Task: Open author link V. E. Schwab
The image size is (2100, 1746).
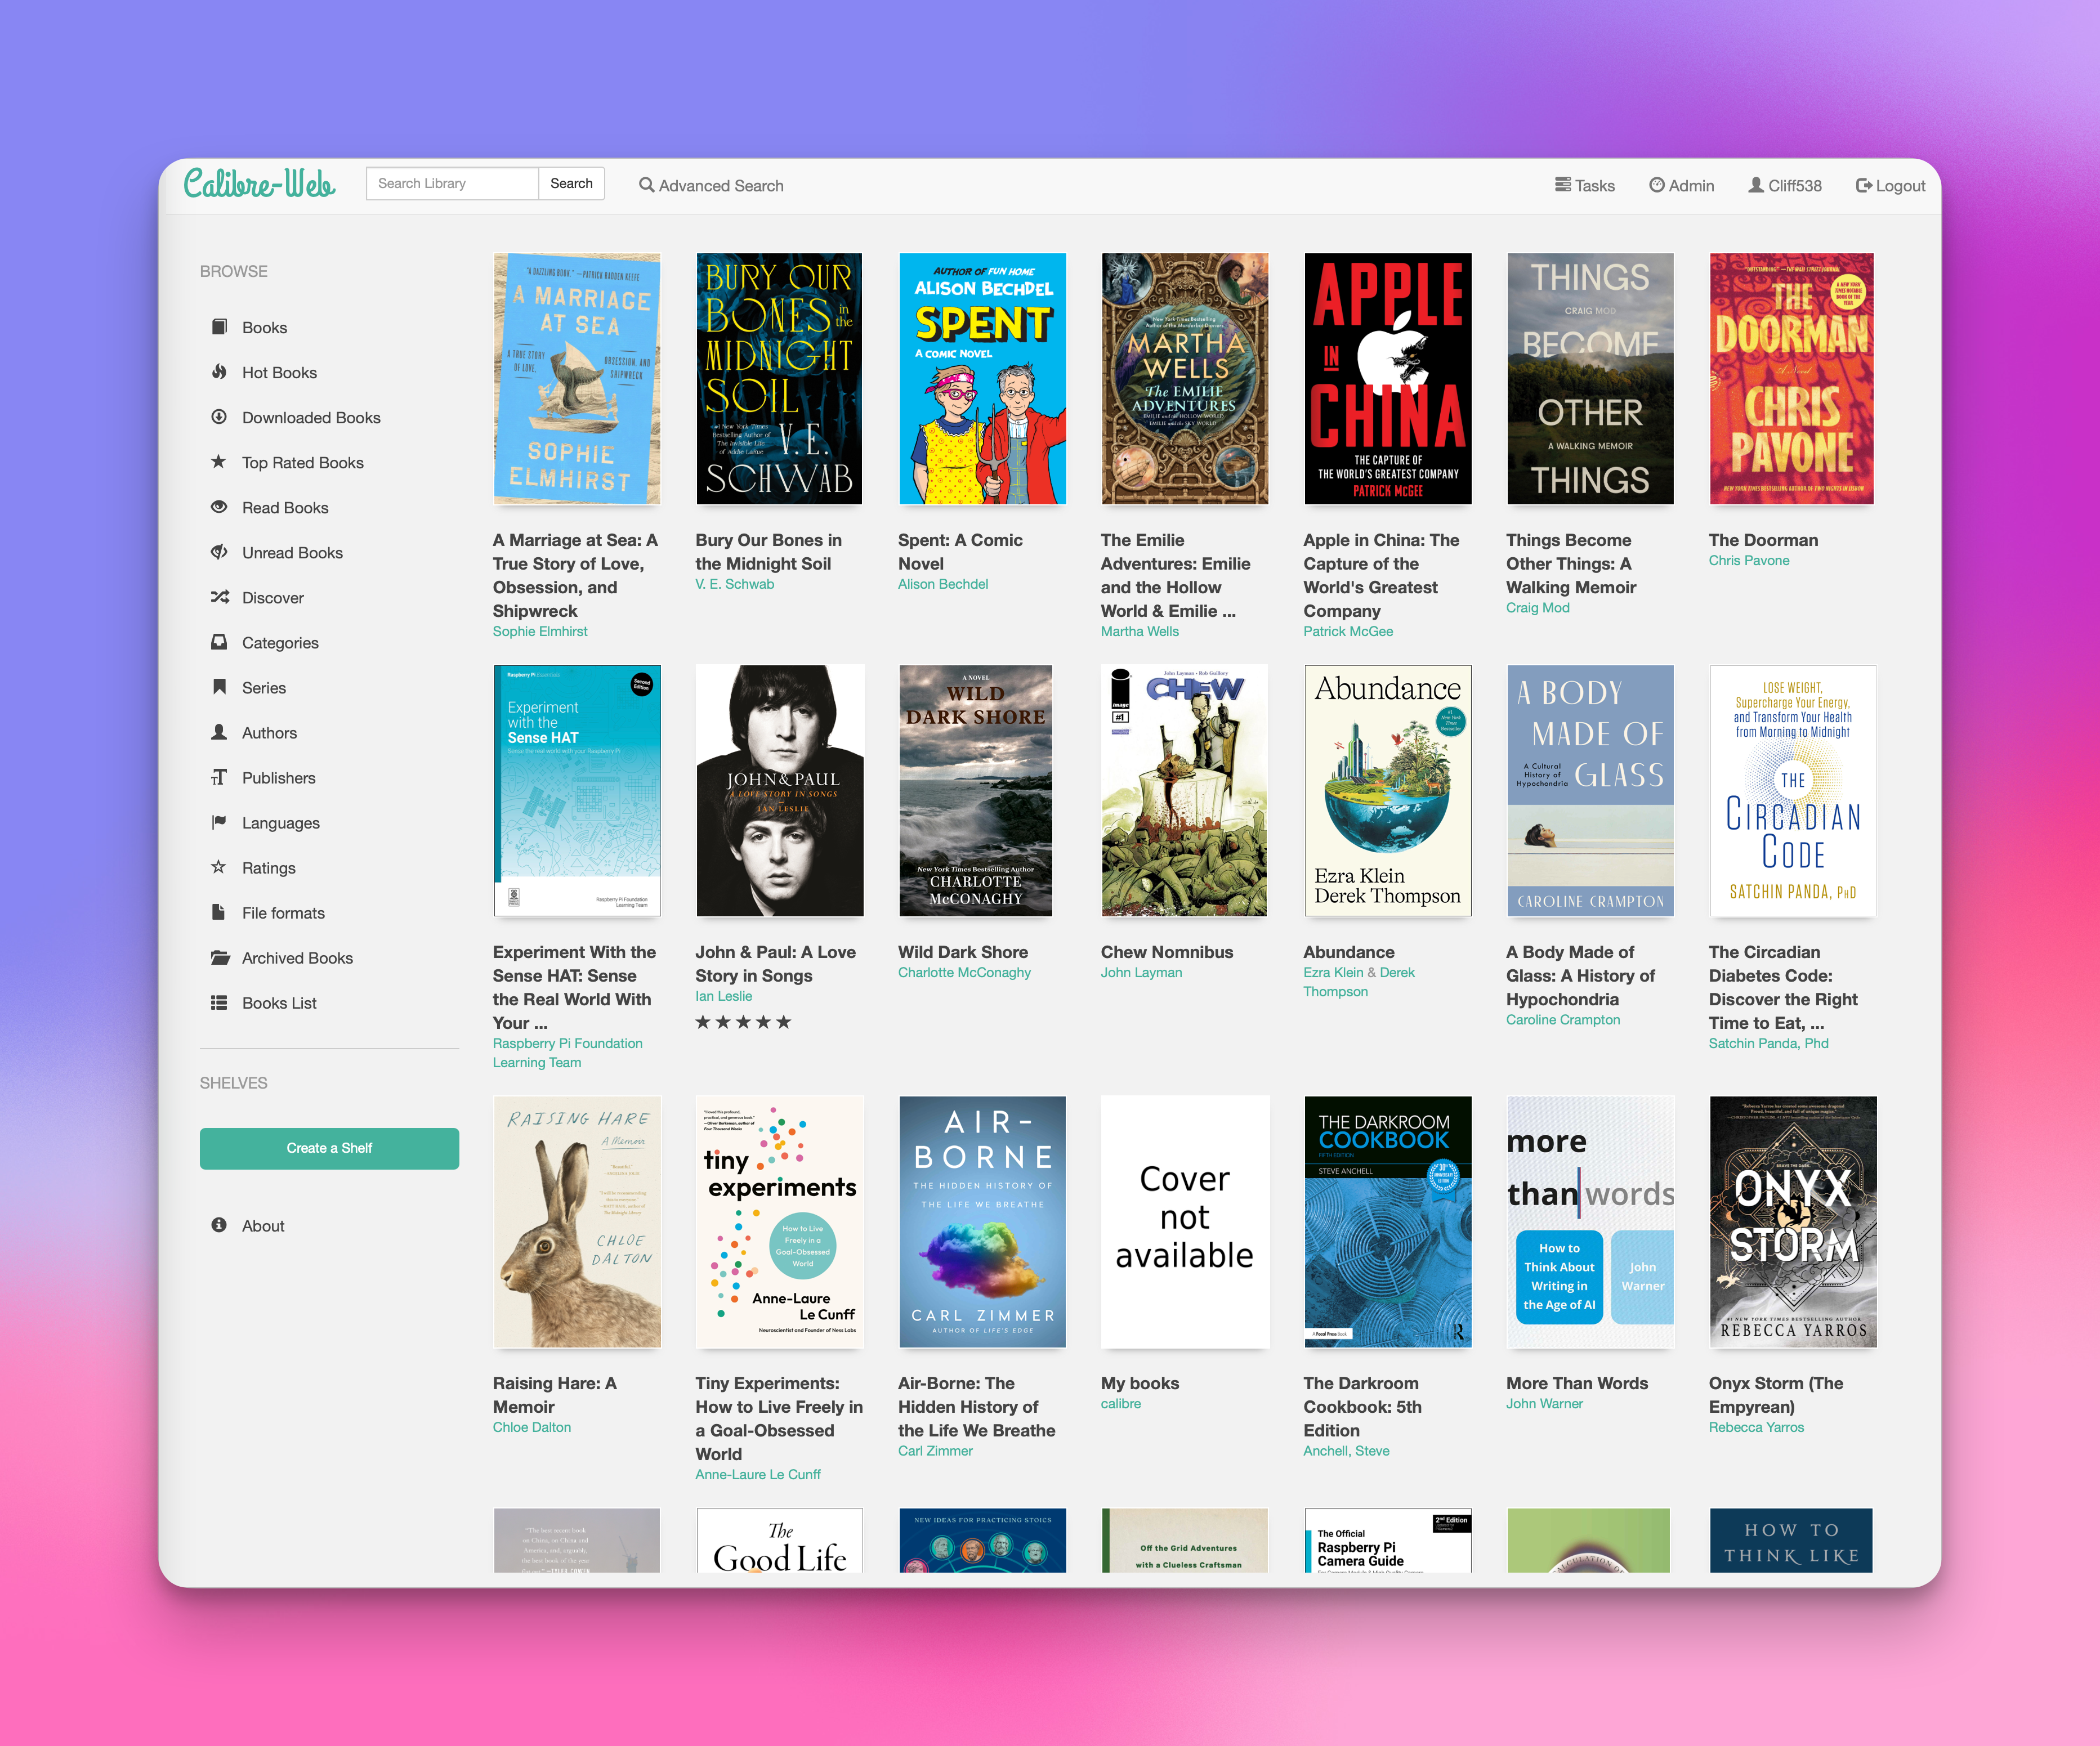Action: [734, 584]
